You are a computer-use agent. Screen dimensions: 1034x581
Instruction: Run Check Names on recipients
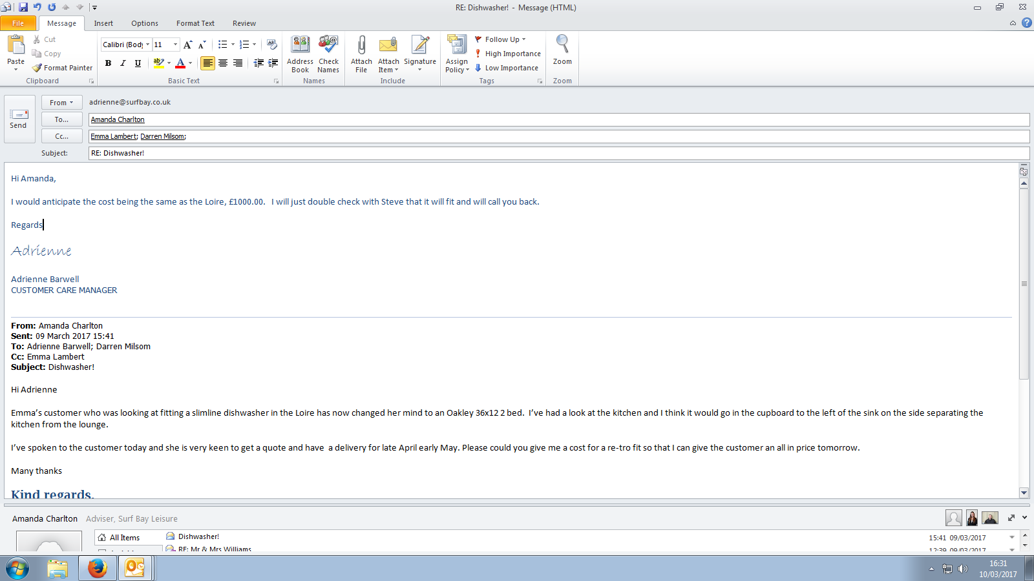pos(328,54)
